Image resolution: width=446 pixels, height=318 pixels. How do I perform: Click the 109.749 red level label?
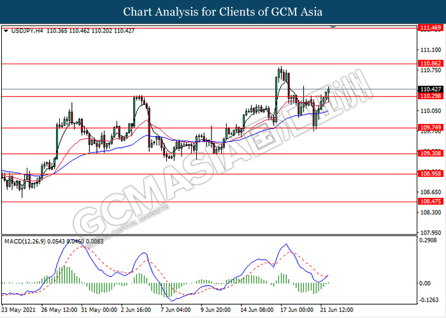pos(431,127)
